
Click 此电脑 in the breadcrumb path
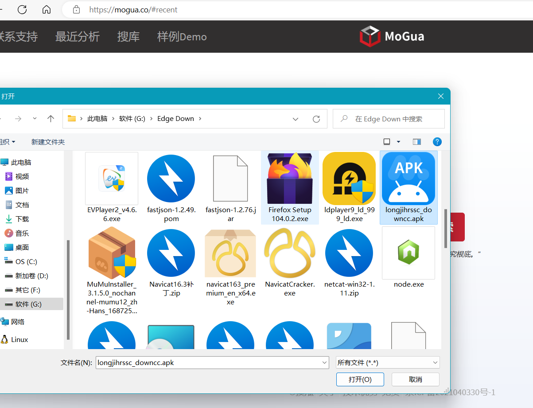point(97,119)
